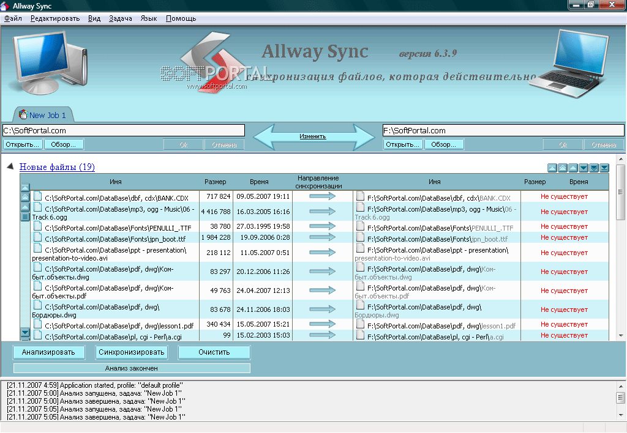627x433 pixels.
Task: Click sync direction arrow for PENULLI_.TTF
Action: (322, 226)
